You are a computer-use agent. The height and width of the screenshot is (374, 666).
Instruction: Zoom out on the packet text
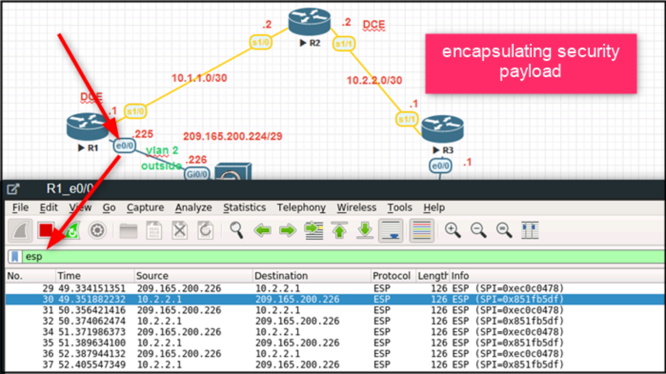[x=478, y=230]
